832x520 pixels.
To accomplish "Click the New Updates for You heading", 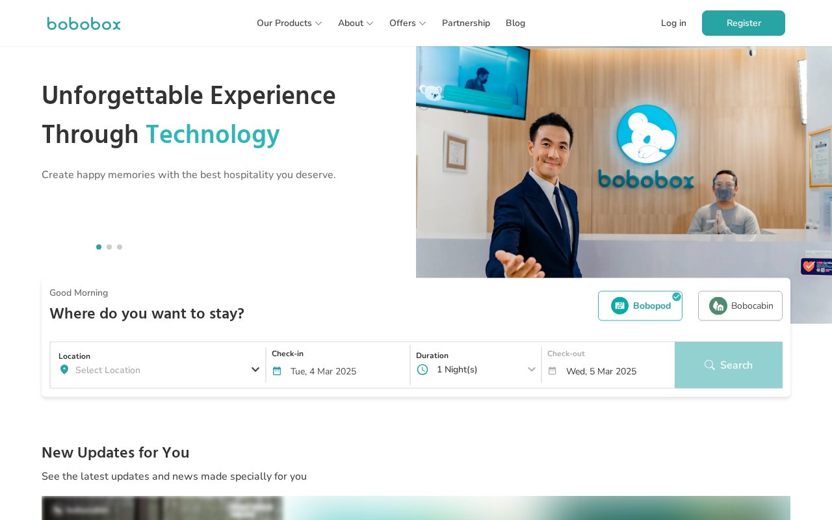I will pyautogui.click(x=116, y=452).
